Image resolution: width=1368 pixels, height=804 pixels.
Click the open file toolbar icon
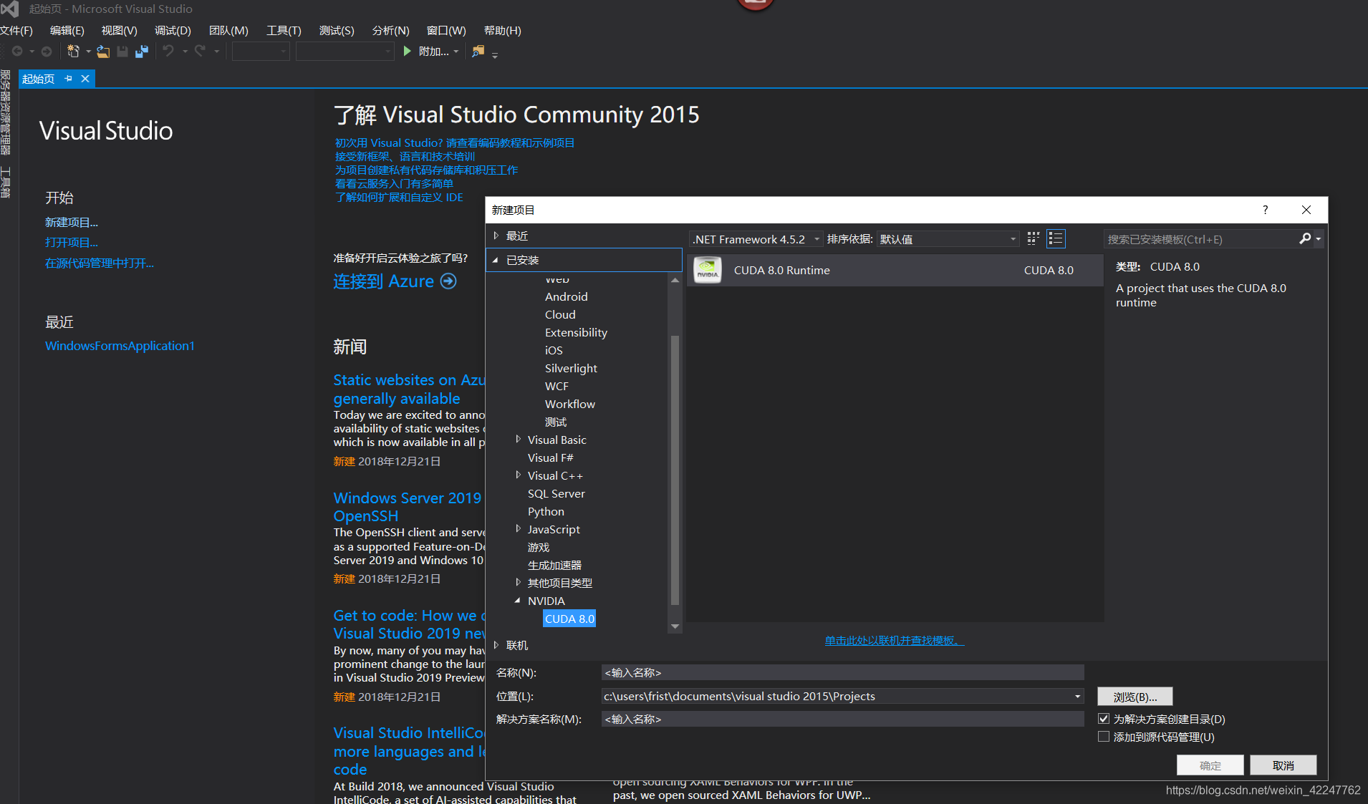pos(103,51)
